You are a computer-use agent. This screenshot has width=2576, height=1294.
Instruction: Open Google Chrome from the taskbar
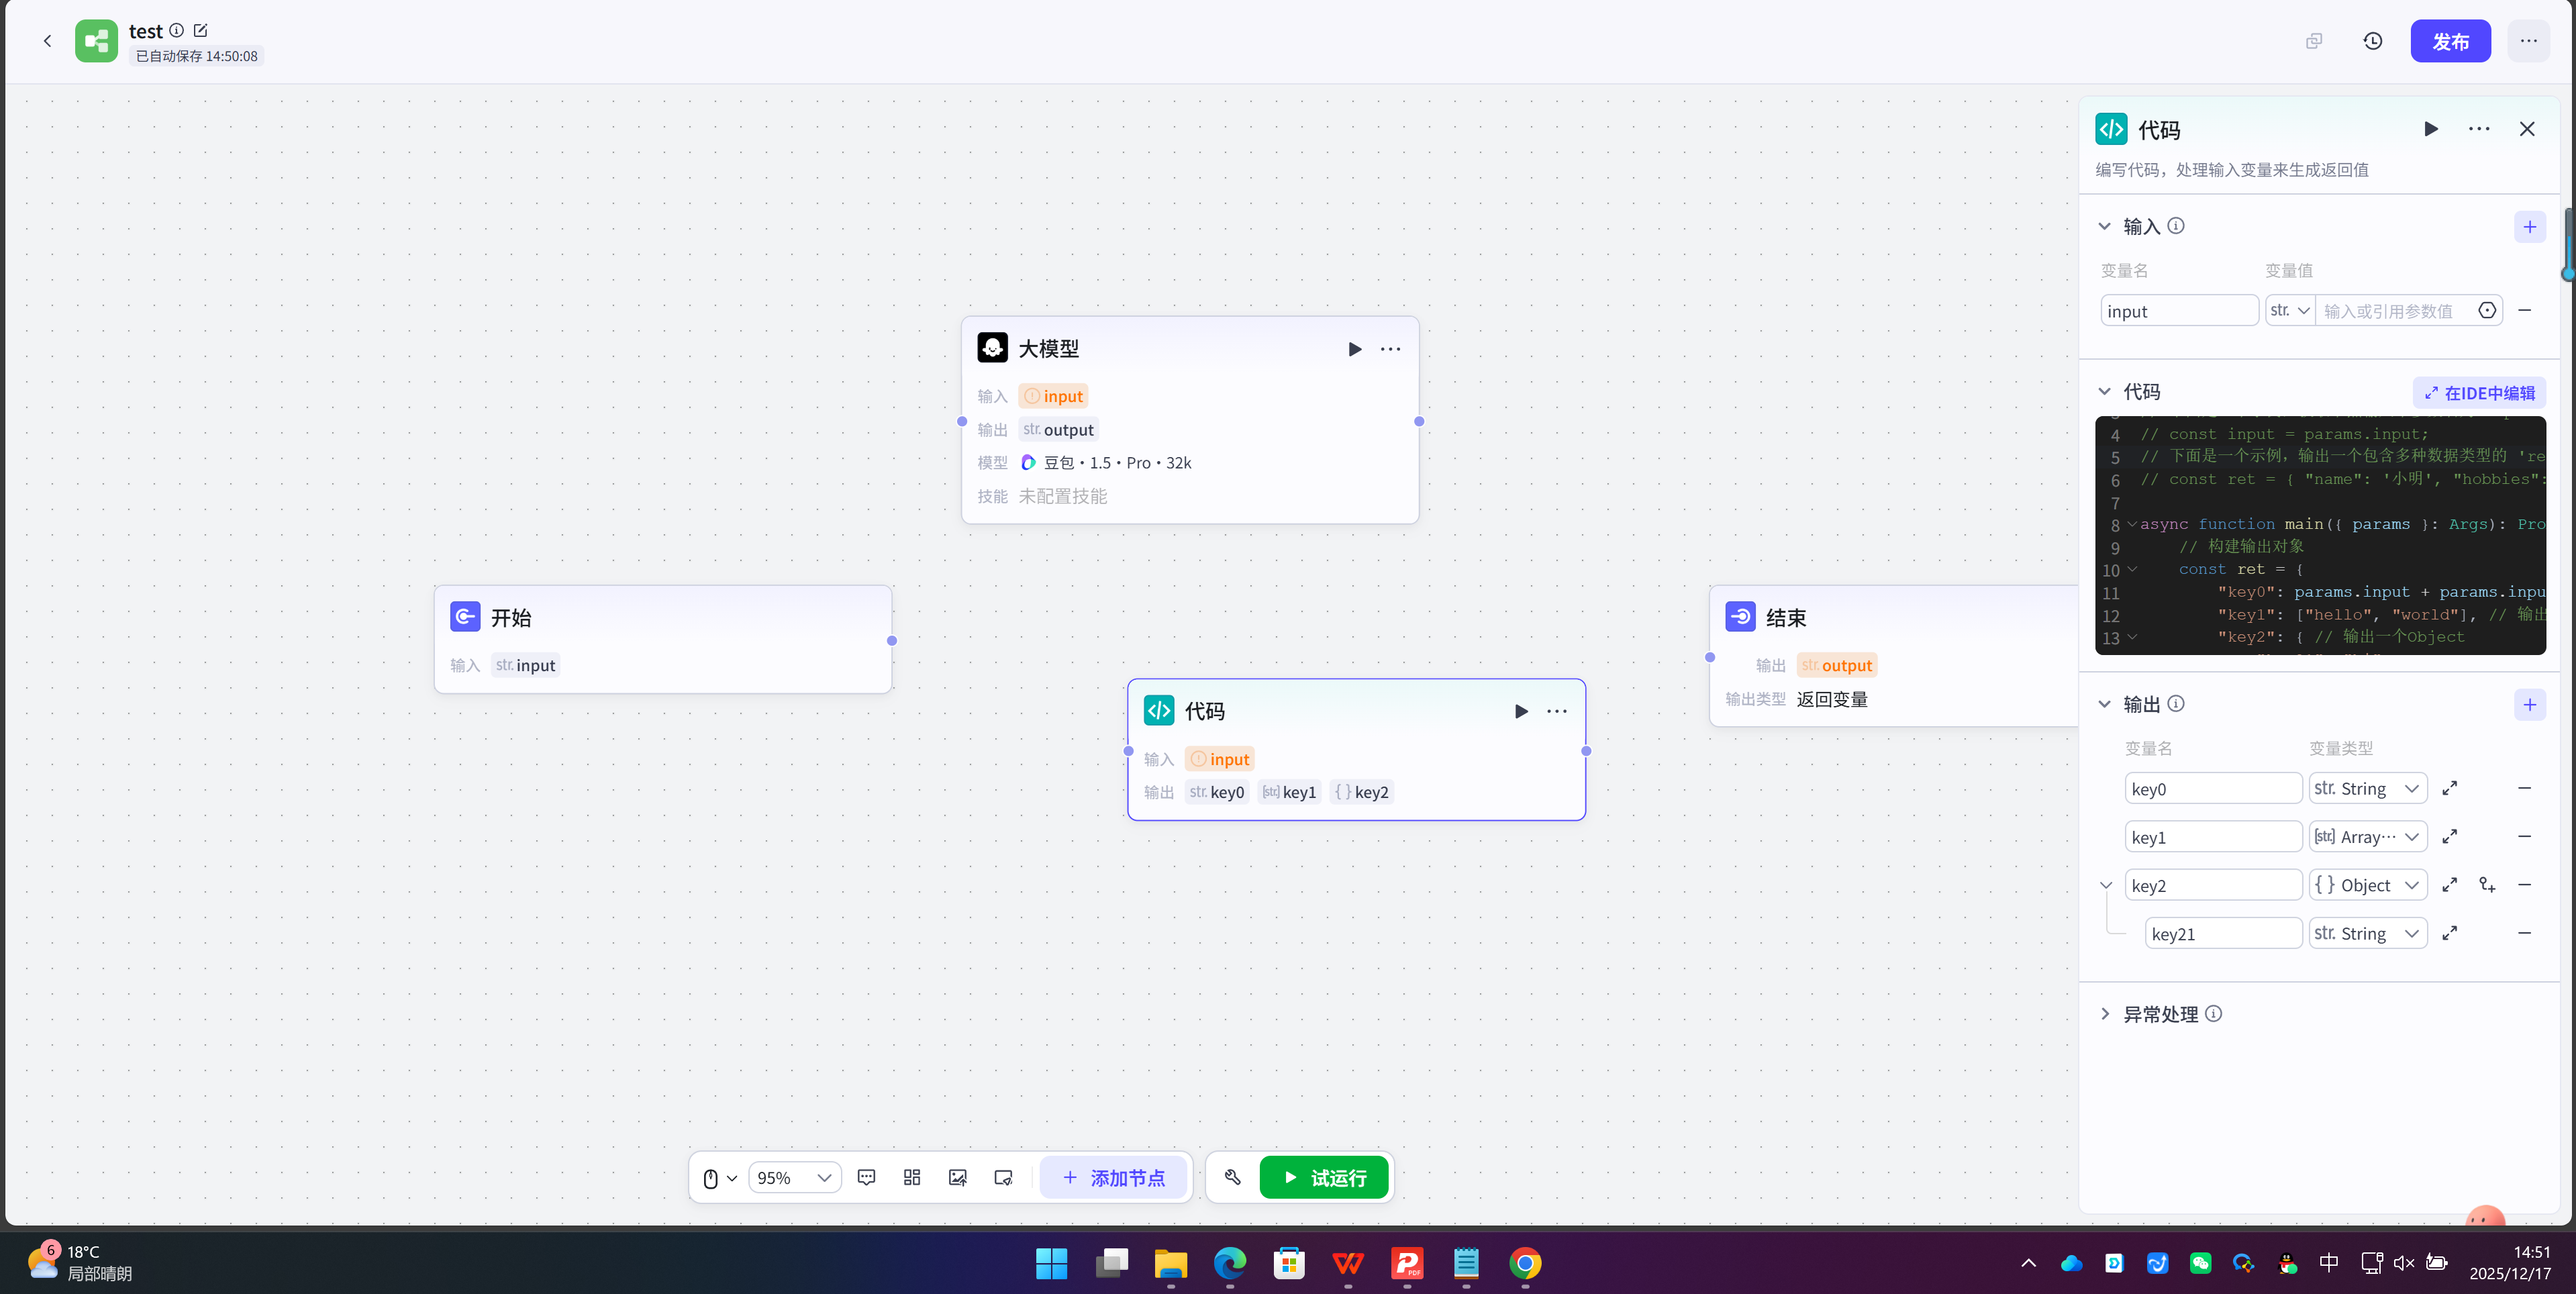click(1524, 1264)
